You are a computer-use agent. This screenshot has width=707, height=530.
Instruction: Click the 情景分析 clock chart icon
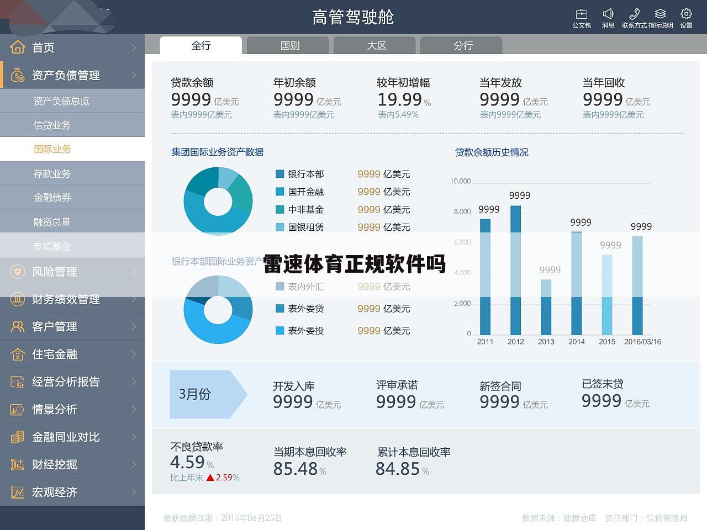(x=18, y=409)
